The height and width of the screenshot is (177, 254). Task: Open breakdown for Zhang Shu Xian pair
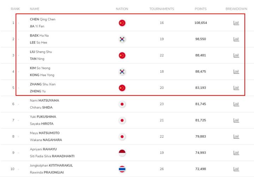coord(236,88)
